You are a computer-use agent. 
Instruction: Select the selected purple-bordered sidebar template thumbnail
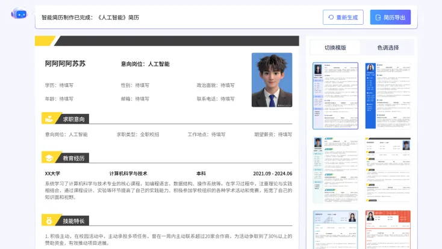(x=335, y=96)
